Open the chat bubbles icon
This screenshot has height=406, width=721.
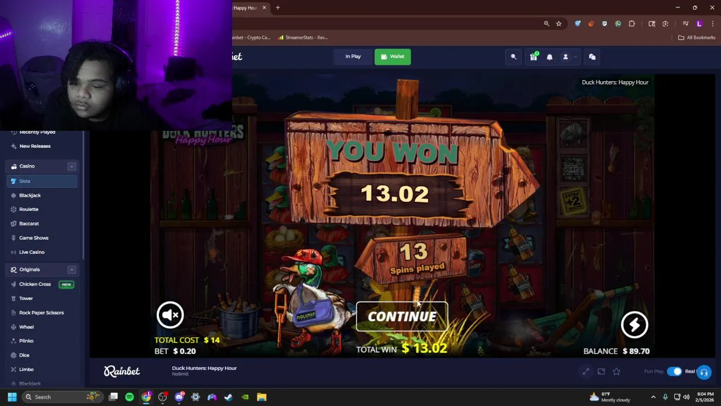coord(592,57)
